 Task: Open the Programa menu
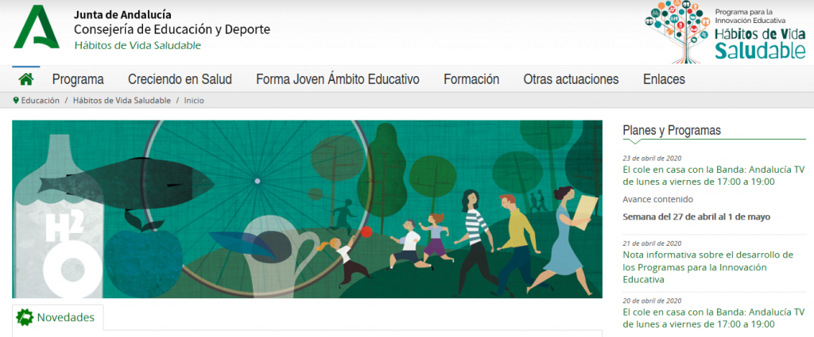(x=78, y=79)
